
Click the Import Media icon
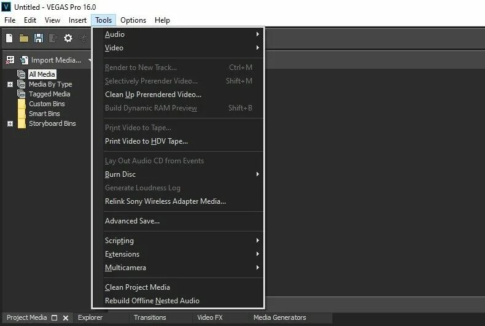[x=24, y=60]
